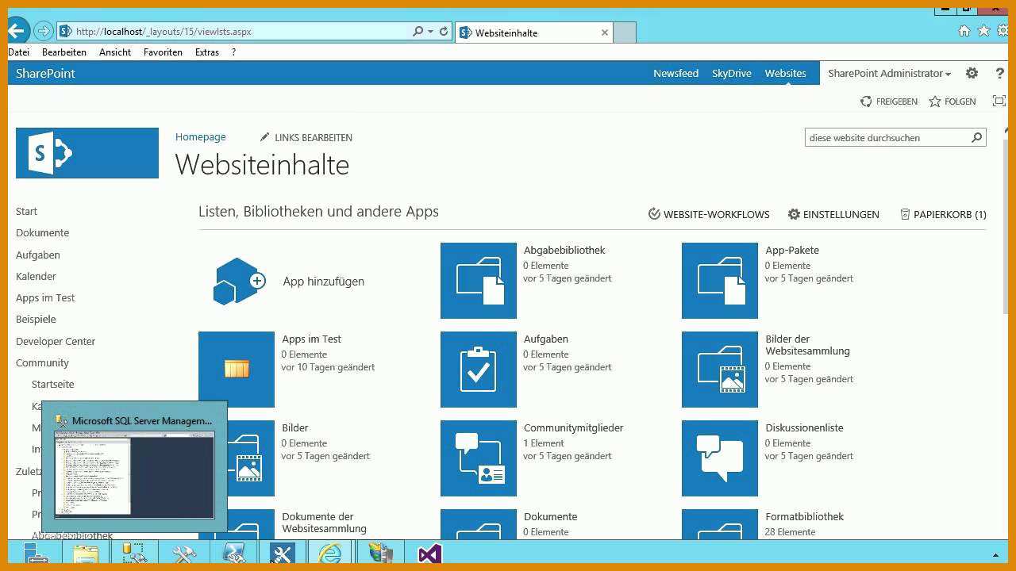Open the Homepage breadcrumb link
Viewport: 1016px width, 571px height.
pos(201,136)
